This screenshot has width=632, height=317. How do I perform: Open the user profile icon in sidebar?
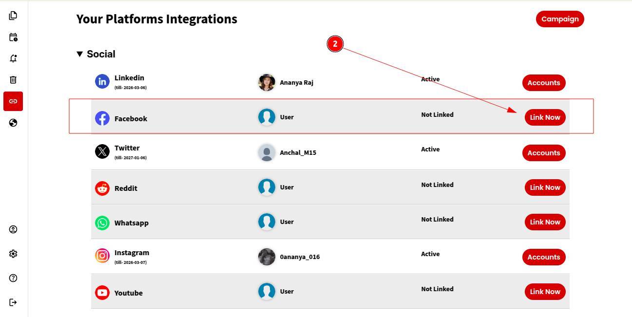(13, 229)
